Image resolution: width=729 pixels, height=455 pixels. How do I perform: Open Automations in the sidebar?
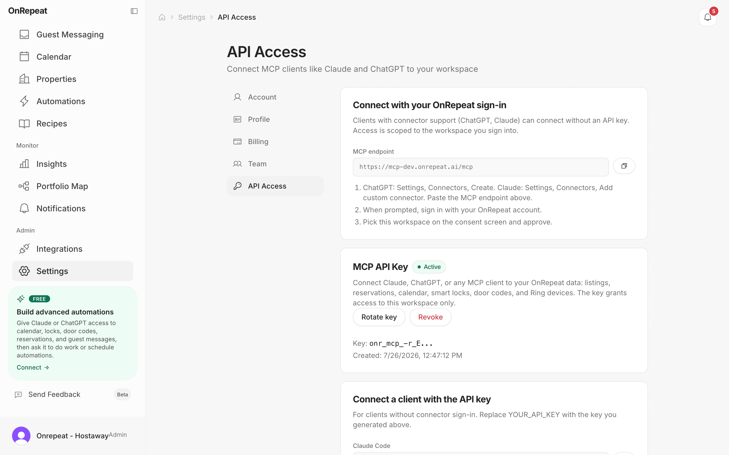tap(73, 101)
